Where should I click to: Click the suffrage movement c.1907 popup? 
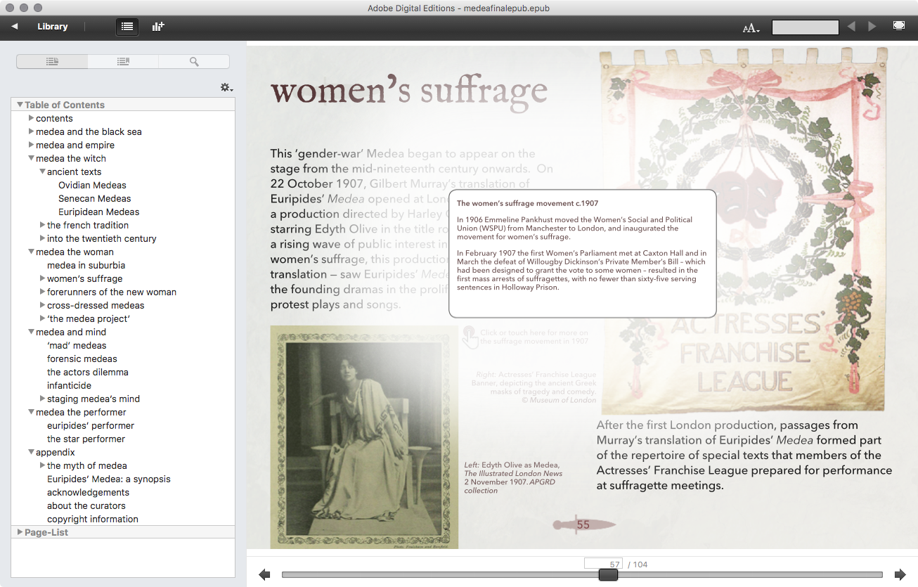582,253
